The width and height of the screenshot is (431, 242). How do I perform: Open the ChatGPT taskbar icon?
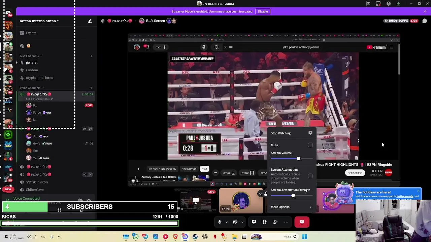tap(205, 237)
